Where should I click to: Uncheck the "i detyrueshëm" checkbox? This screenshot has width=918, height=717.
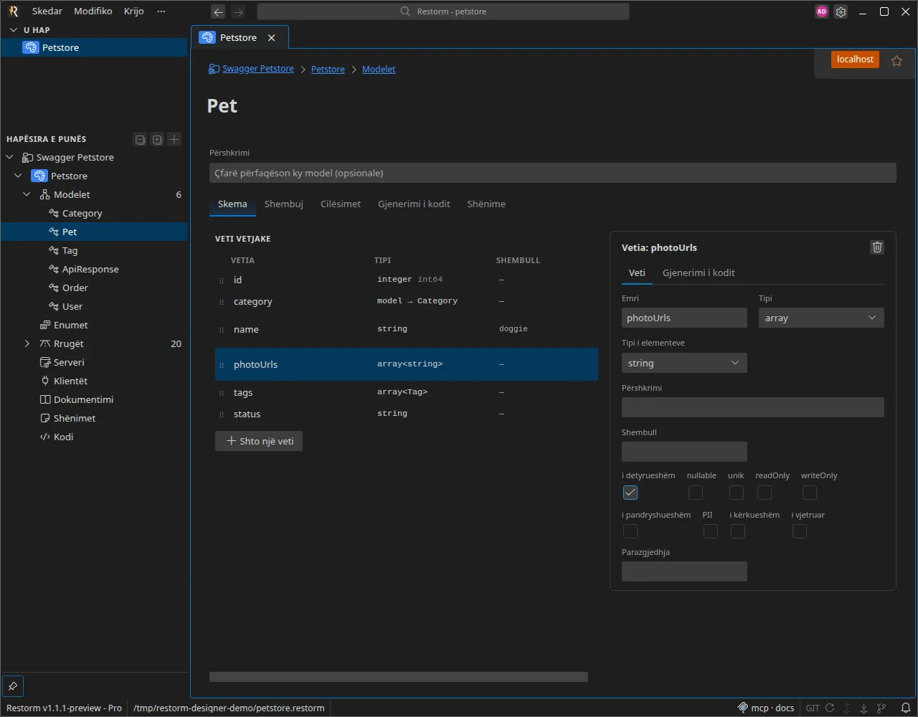tap(630, 493)
